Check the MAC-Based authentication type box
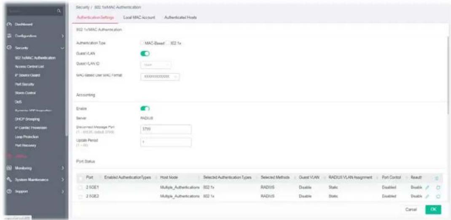451x220 pixels. tap(142, 43)
